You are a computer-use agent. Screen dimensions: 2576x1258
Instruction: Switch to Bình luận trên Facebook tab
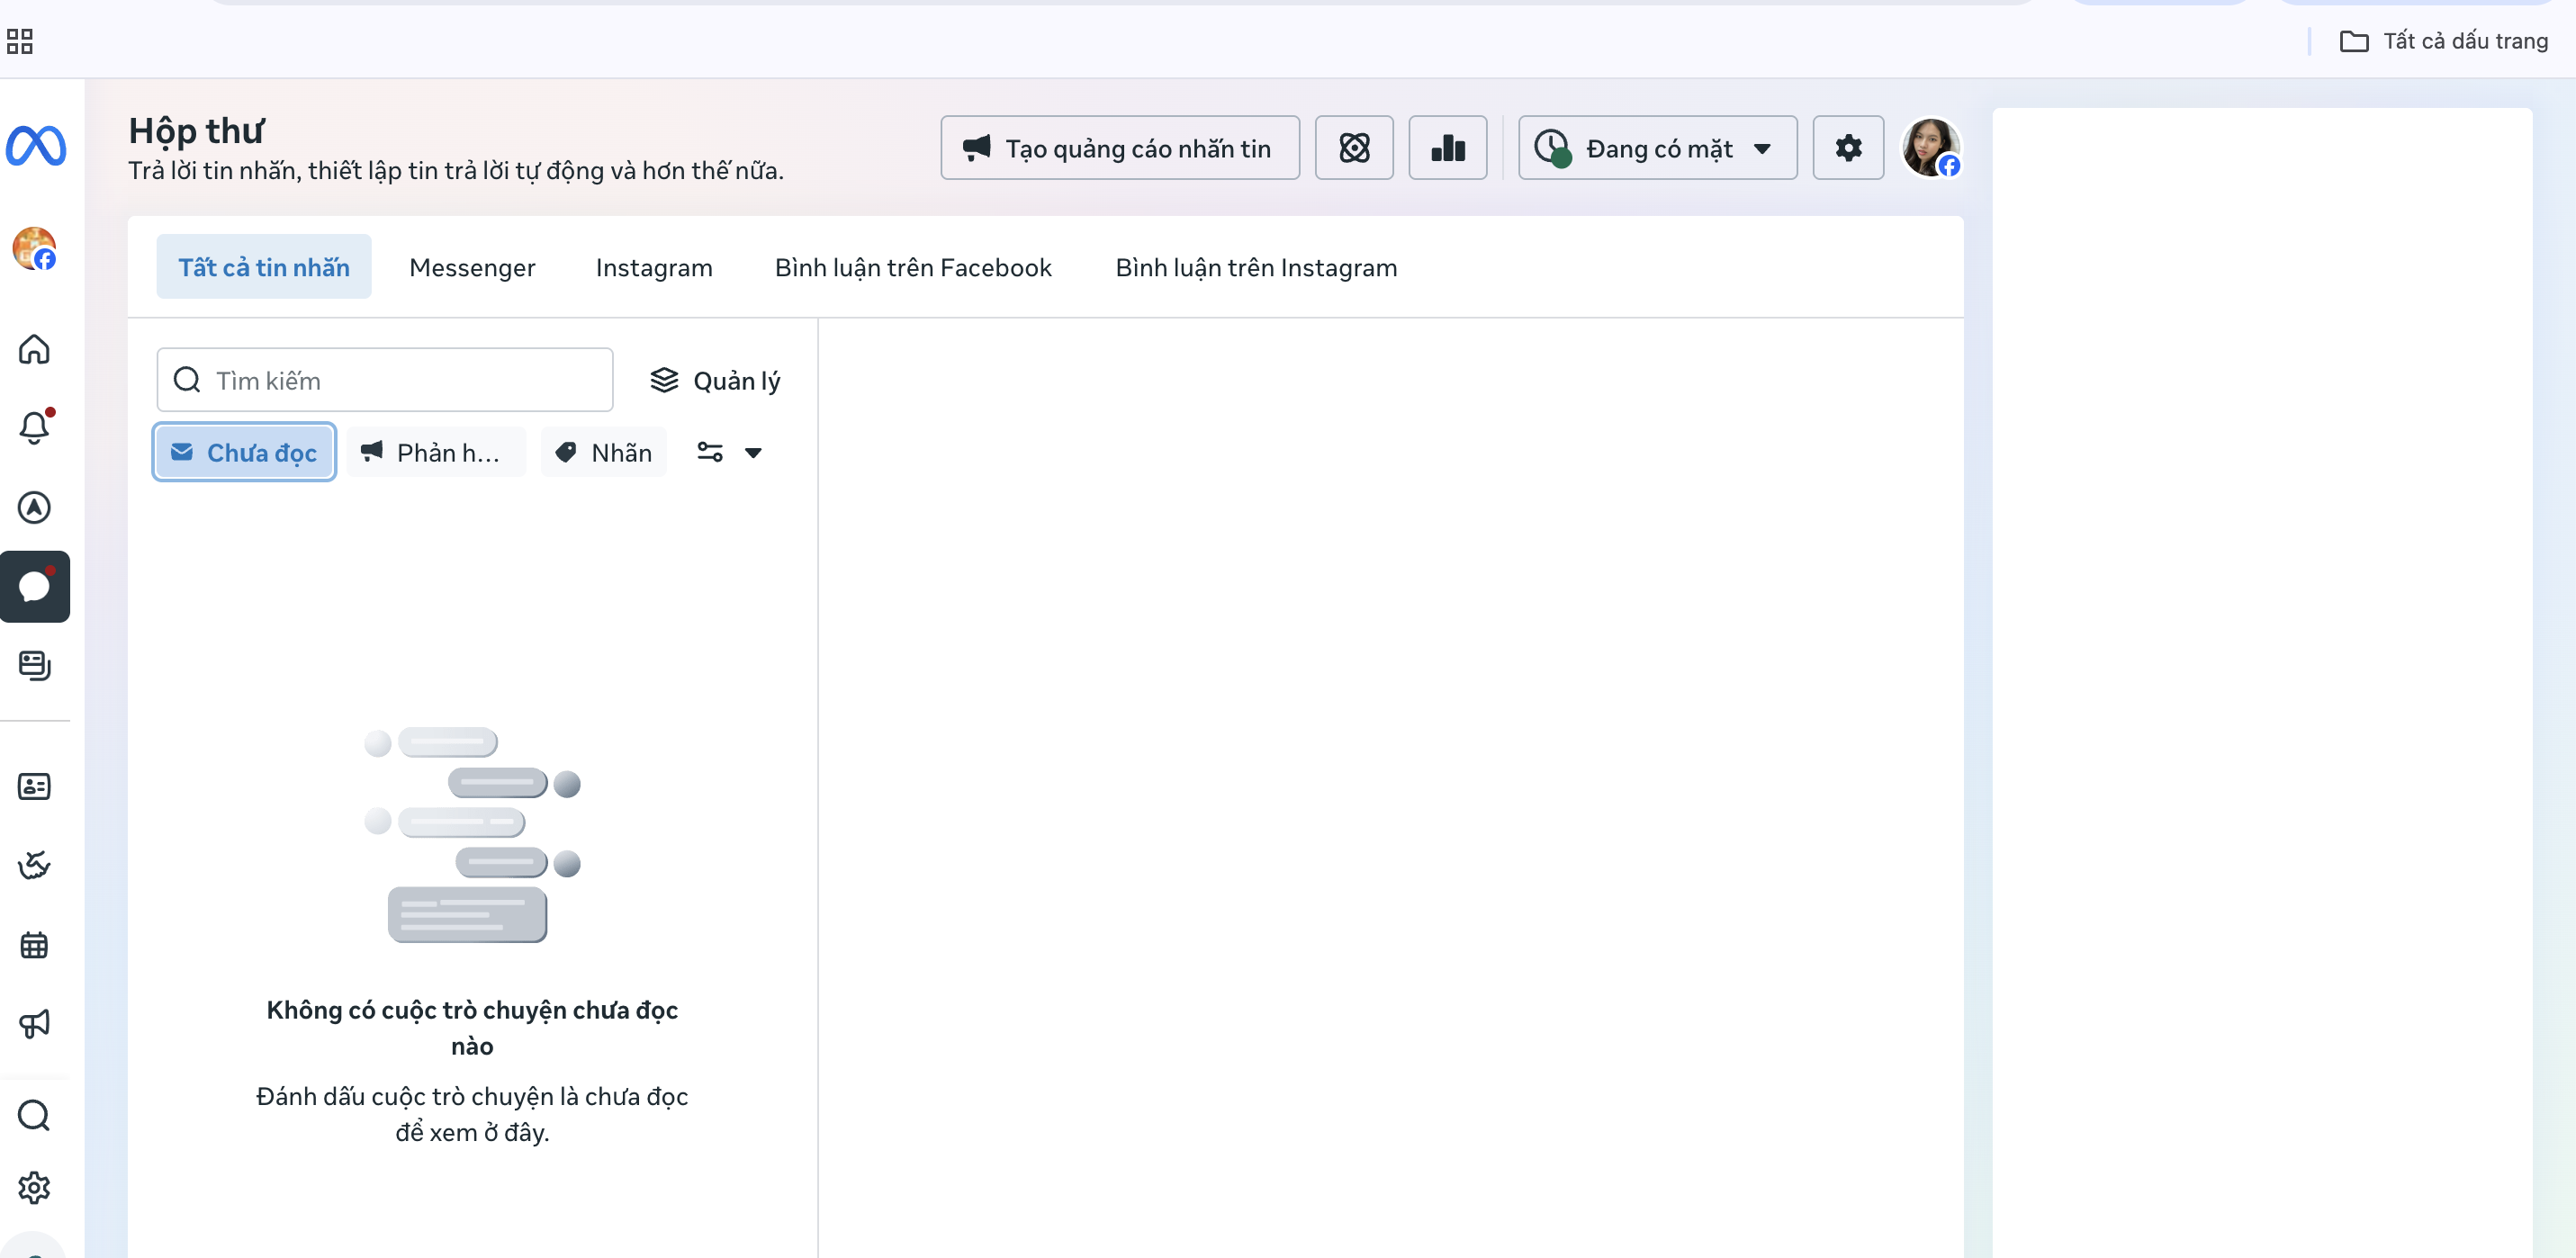tap(912, 268)
